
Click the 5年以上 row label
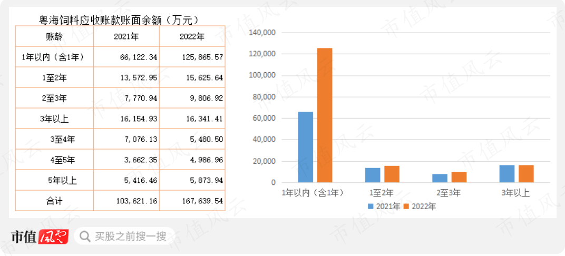pos(62,180)
